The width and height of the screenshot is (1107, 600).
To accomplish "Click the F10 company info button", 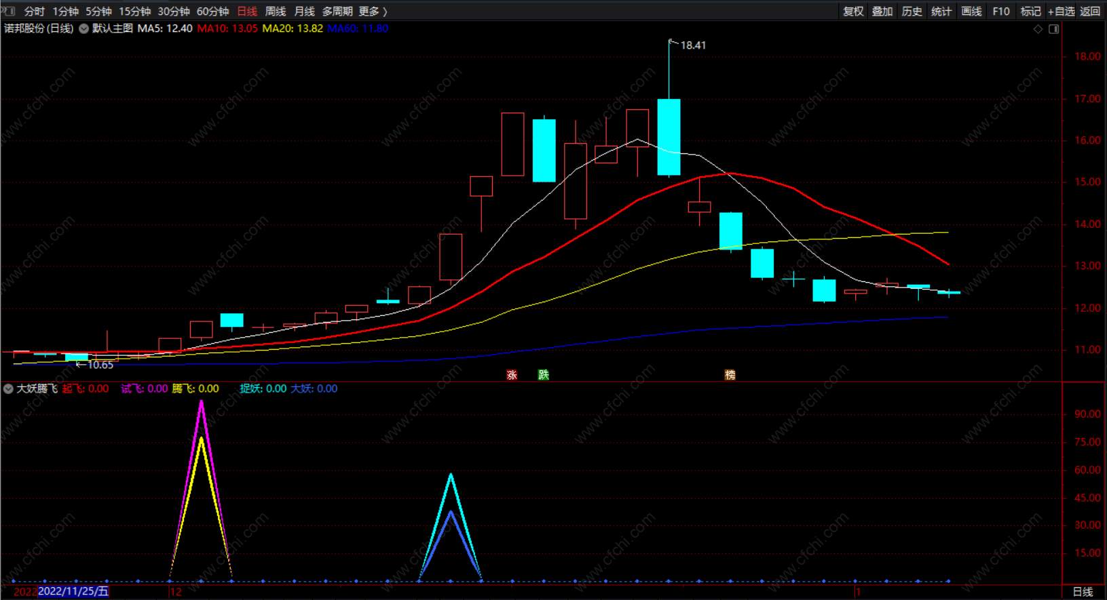I will (x=1001, y=12).
